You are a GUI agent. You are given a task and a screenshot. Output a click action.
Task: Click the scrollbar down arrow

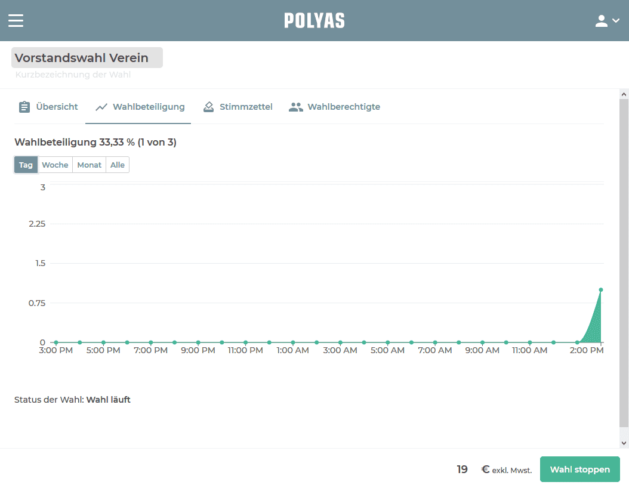624,443
